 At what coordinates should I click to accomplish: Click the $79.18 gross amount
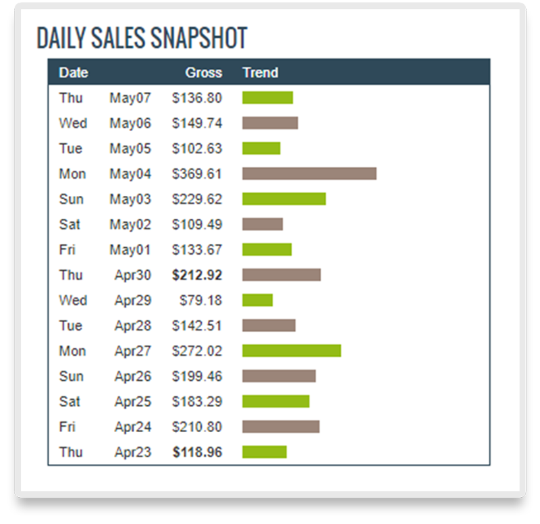point(200,300)
